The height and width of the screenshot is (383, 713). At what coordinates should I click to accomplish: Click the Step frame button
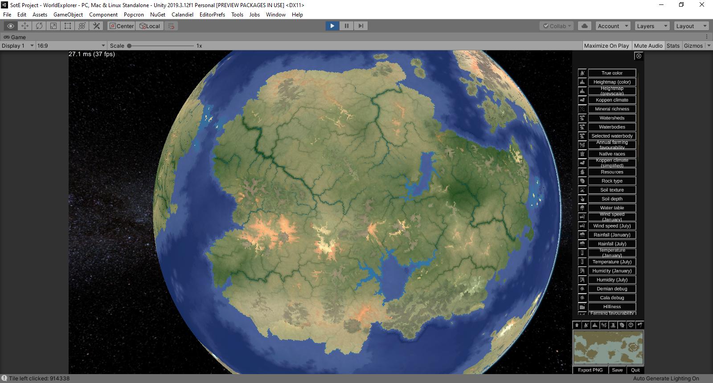coord(361,26)
